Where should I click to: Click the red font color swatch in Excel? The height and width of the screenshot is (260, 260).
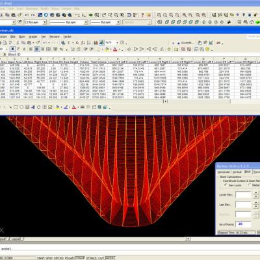115,49
